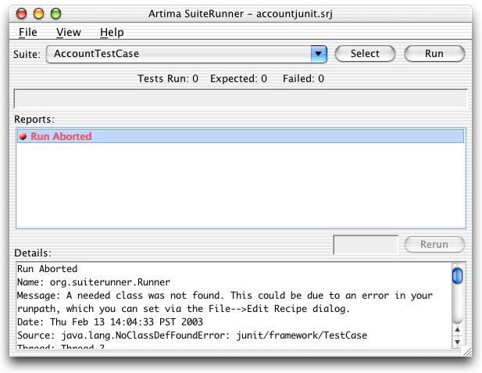Click the 'Failed: 0' label

tap(303, 79)
